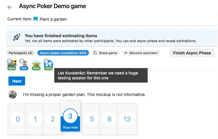Go to the Next item
This screenshot has height=139, width=218.
coord(17,81)
